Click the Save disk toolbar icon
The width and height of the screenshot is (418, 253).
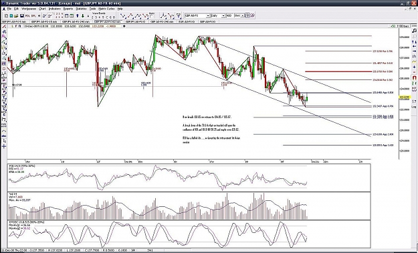(22, 16)
